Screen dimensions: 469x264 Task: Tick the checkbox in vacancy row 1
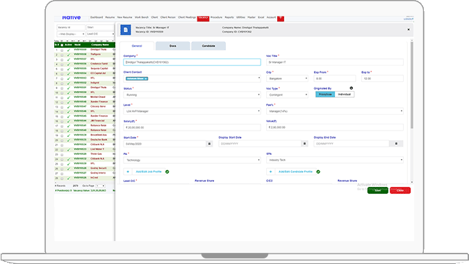(62, 50)
